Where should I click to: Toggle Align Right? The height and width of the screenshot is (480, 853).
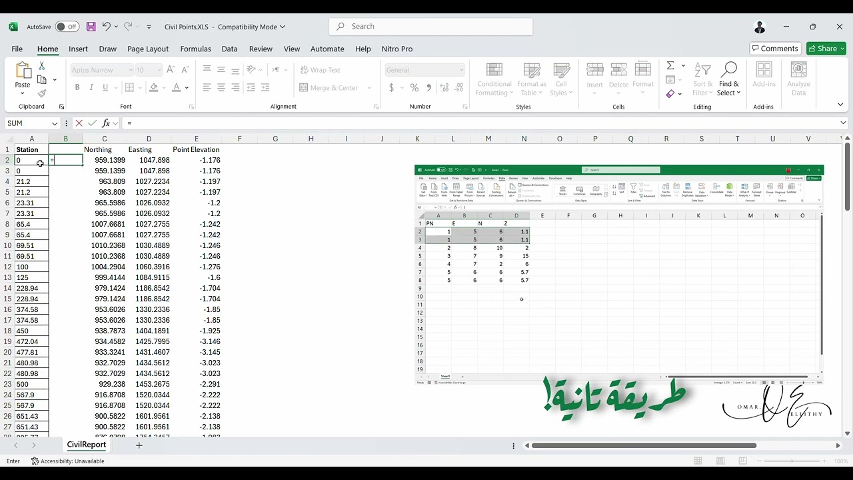(235, 87)
